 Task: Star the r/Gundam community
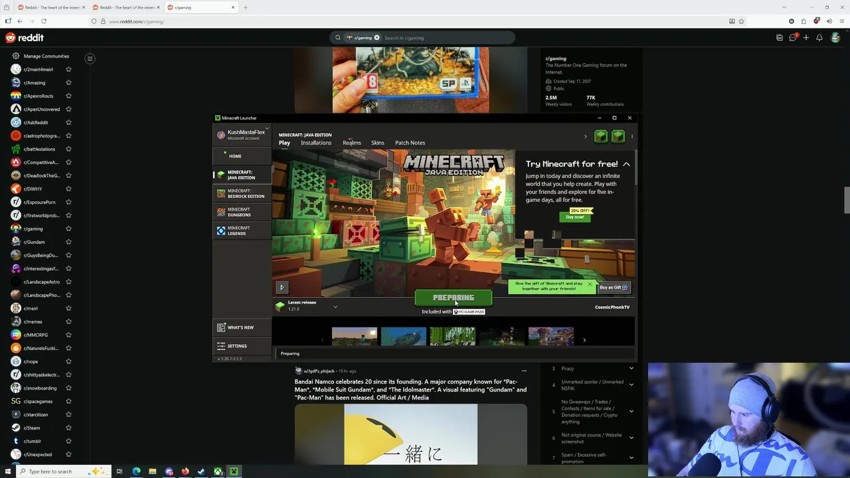(68, 242)
